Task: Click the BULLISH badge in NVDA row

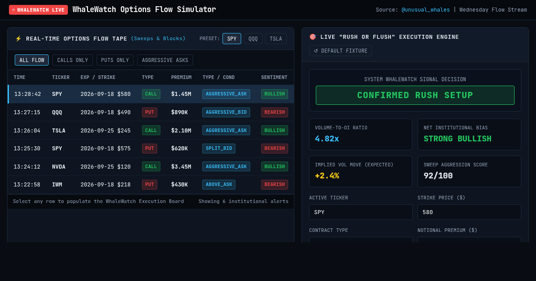Action: coord(275,166)
